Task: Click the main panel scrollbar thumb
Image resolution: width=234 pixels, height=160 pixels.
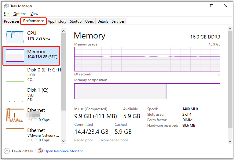Action: pos(230,79)
